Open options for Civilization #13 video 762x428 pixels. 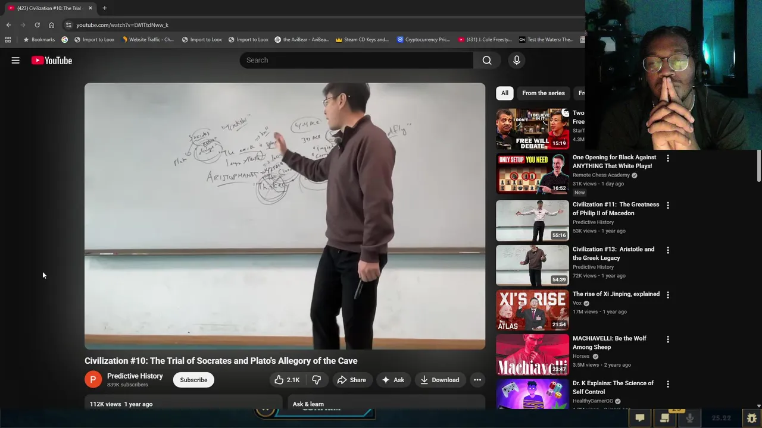(x=668, y=250)
